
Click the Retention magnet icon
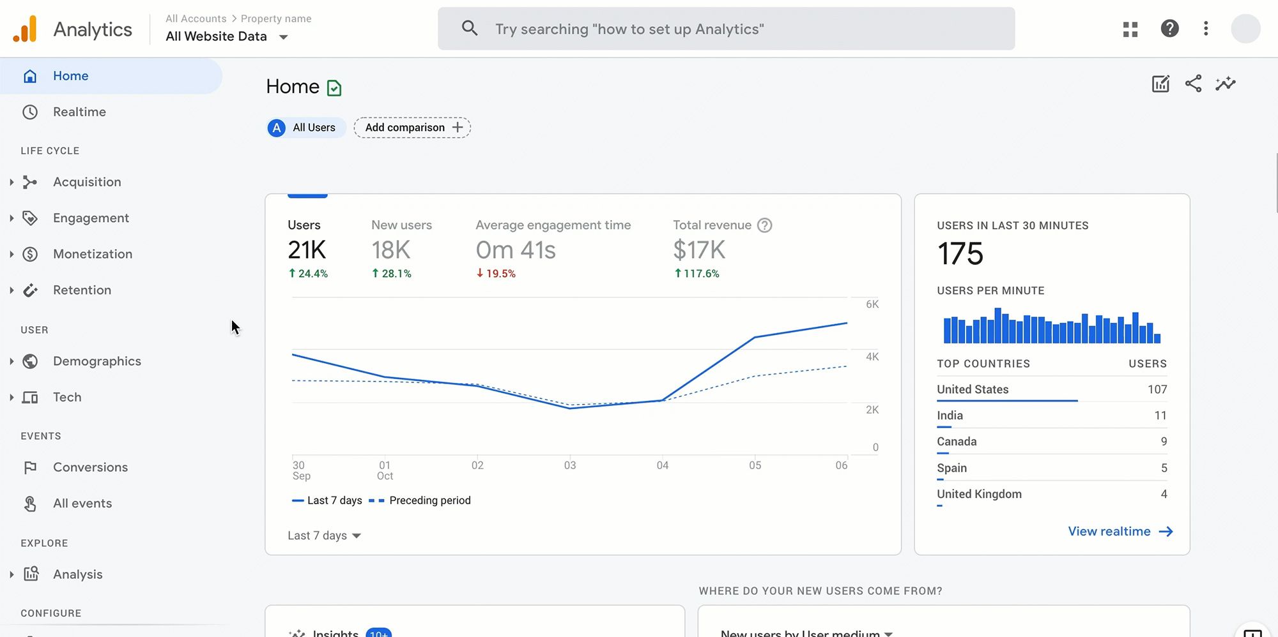30,290
